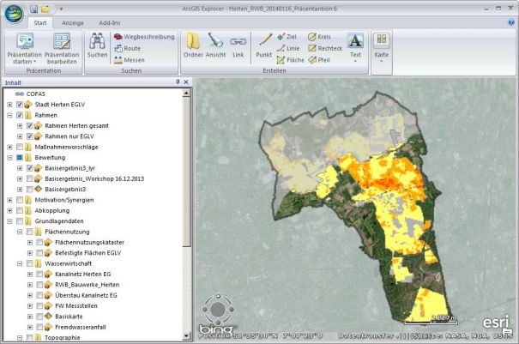Collapse the Flächennutzung subfolder
Image resolution: width=519 pixels, height=344 pixels.
[20, 232]
